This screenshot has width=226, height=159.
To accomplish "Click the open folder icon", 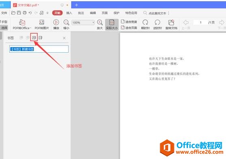I will pos(13,13).
